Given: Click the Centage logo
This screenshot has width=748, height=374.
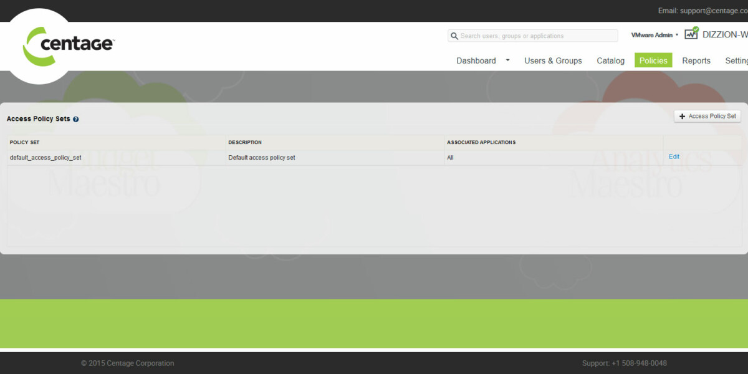Looking at the screenshot, I should pos(69,46).
